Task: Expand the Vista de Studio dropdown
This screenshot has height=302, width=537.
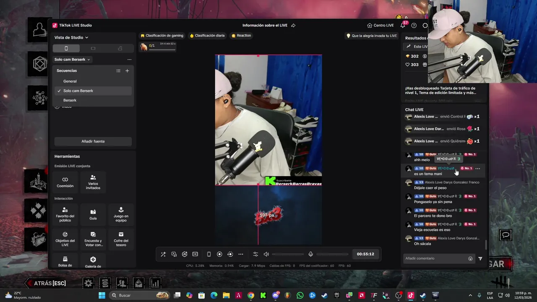Action: [71, 37]
